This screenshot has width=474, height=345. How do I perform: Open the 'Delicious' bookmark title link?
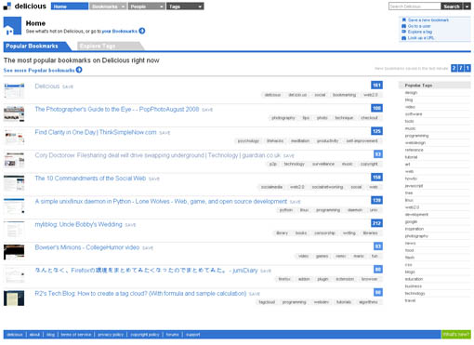tap(47, 86)
